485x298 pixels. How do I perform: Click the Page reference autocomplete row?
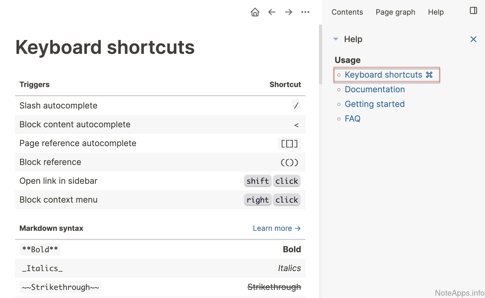pos(78,143)
